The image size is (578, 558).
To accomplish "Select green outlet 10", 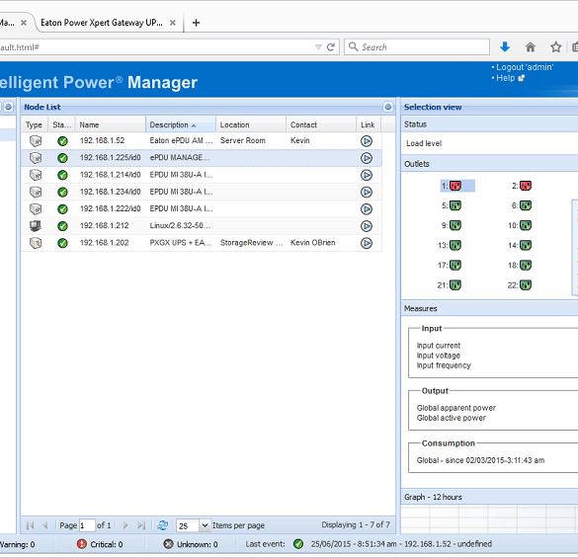I will [526, 225].
